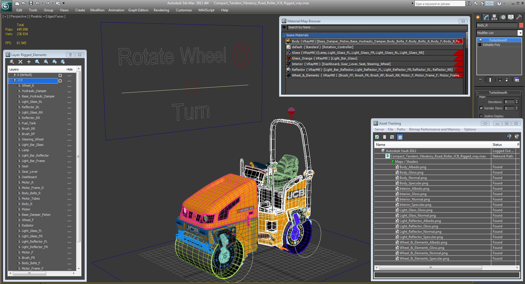525x284 pixels.
Task: Enable the Isoline Display checkbox
Action: point(481,116)
